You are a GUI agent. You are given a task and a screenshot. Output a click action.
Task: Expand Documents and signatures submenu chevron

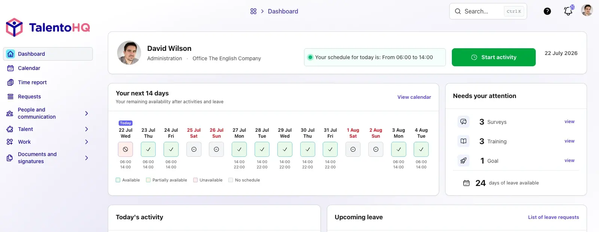pos(86,158)
